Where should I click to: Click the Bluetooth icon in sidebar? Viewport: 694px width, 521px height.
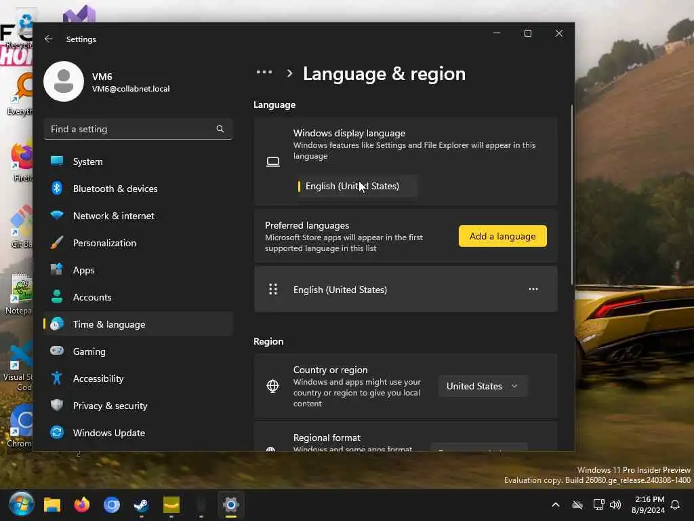point(57,189)
